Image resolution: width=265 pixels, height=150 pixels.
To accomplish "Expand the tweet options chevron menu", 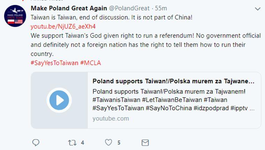I will pyautogui.click(x=257, y=8).
